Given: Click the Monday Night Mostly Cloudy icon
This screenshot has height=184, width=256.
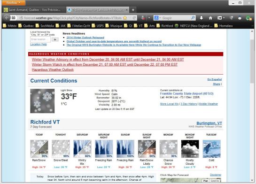Looking at the screenshot, I should pyautogui.click(x=190, y=149).
